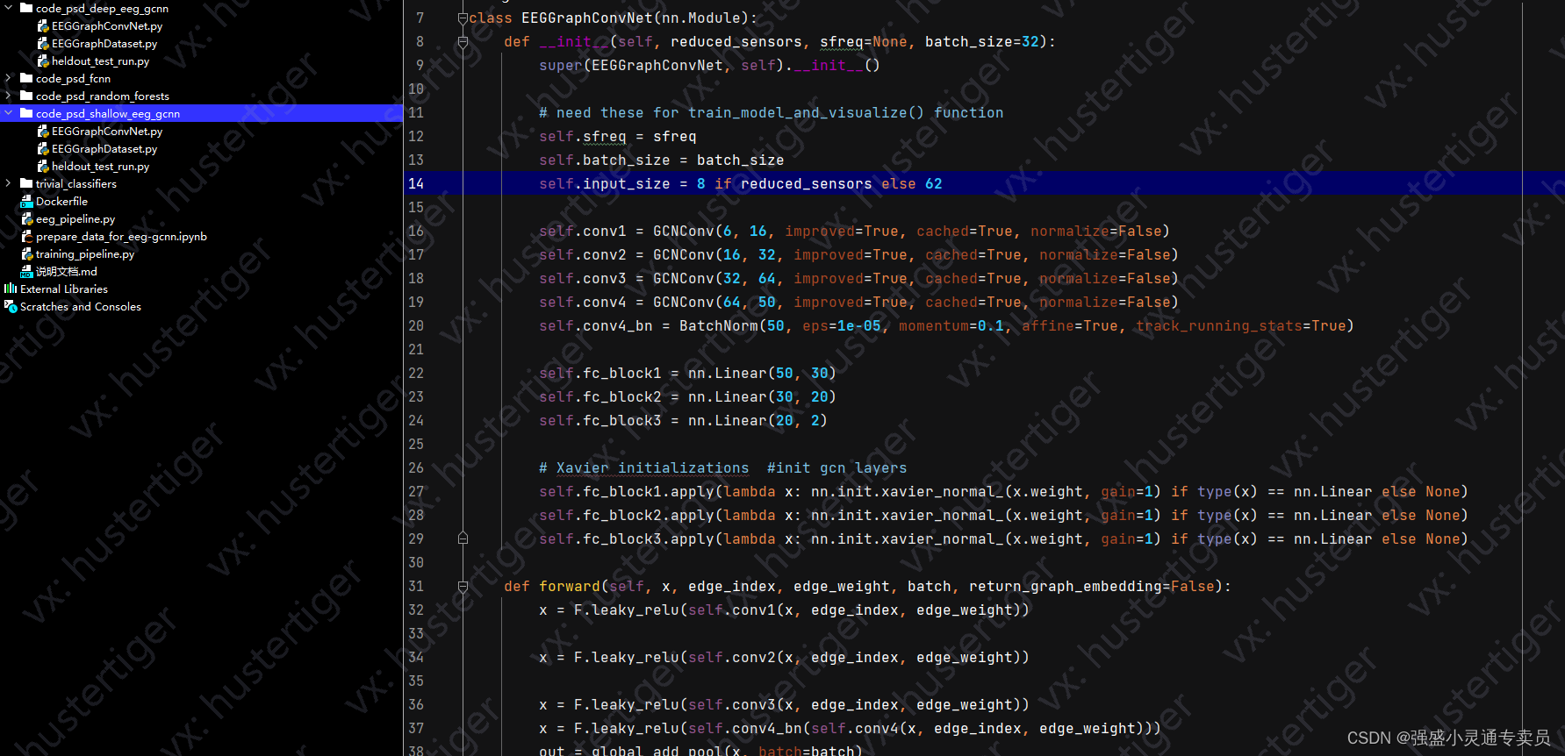Open heldout_test_run.py under code_psd_shallow_eeg_gcnn
This screenshot has height=756, width=1565.
[x=100, y=166]
